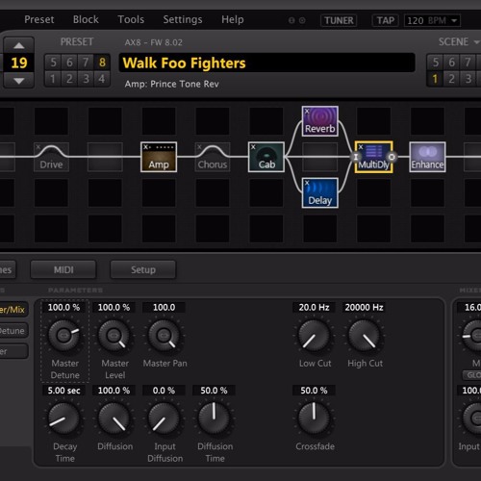This screenshot has height=481, width=481.
Task: Click the High Cut knob
Action: [x=364, y=336]
